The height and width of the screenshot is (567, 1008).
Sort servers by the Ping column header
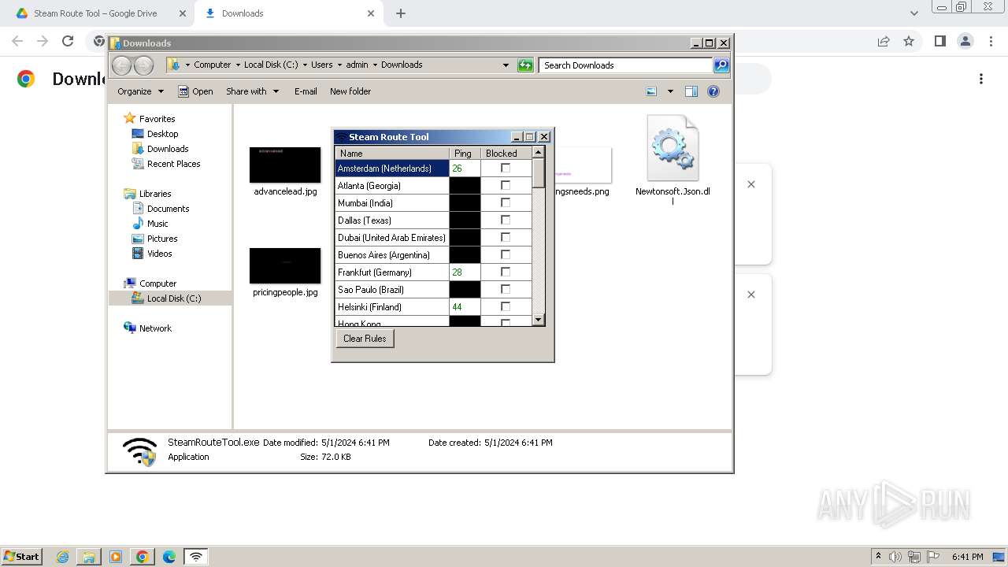[x=465, y=153]
